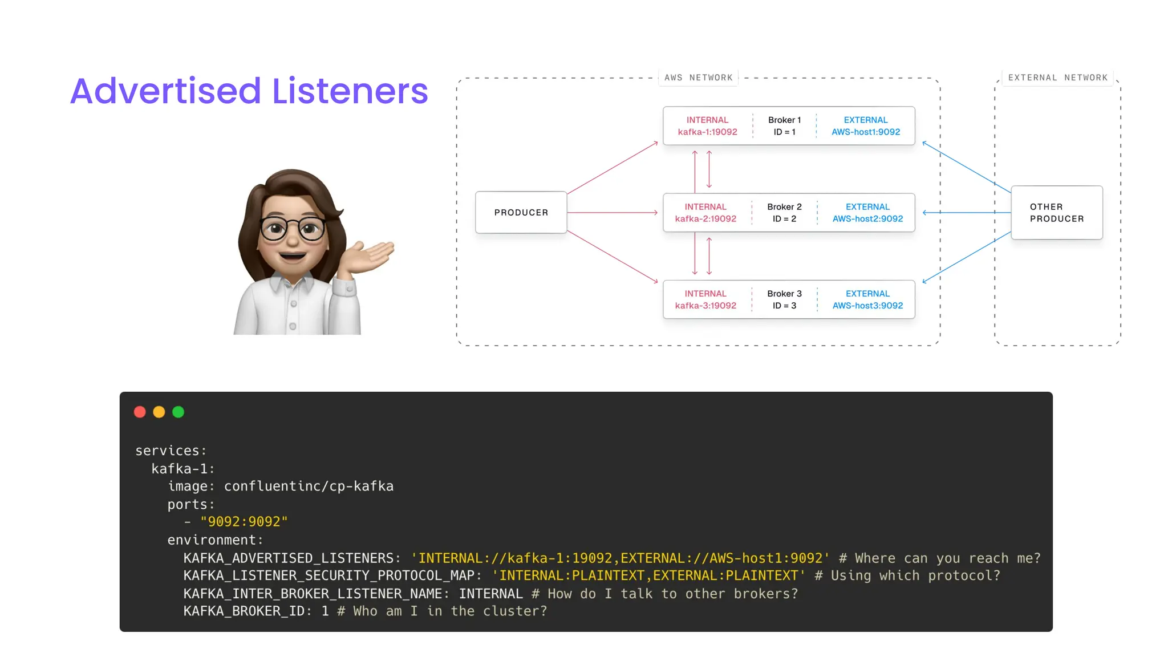Click the yellow window dot
The width and height of the screenshot is (1168, 657).
click(159, 412)
